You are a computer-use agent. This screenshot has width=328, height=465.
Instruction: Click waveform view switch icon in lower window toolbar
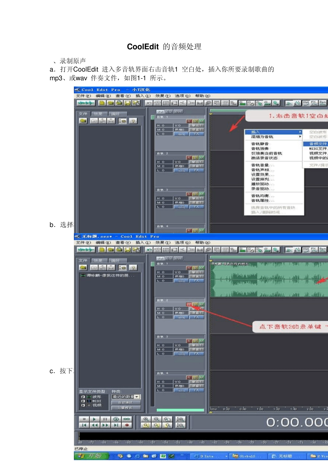point(85,250)
